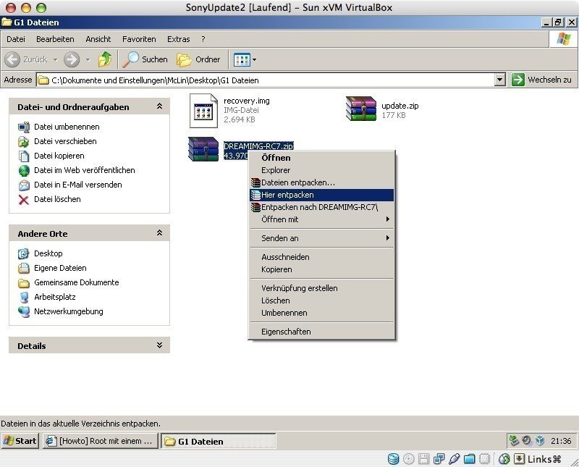Expand the address bar dropdown list

point(499,80)
